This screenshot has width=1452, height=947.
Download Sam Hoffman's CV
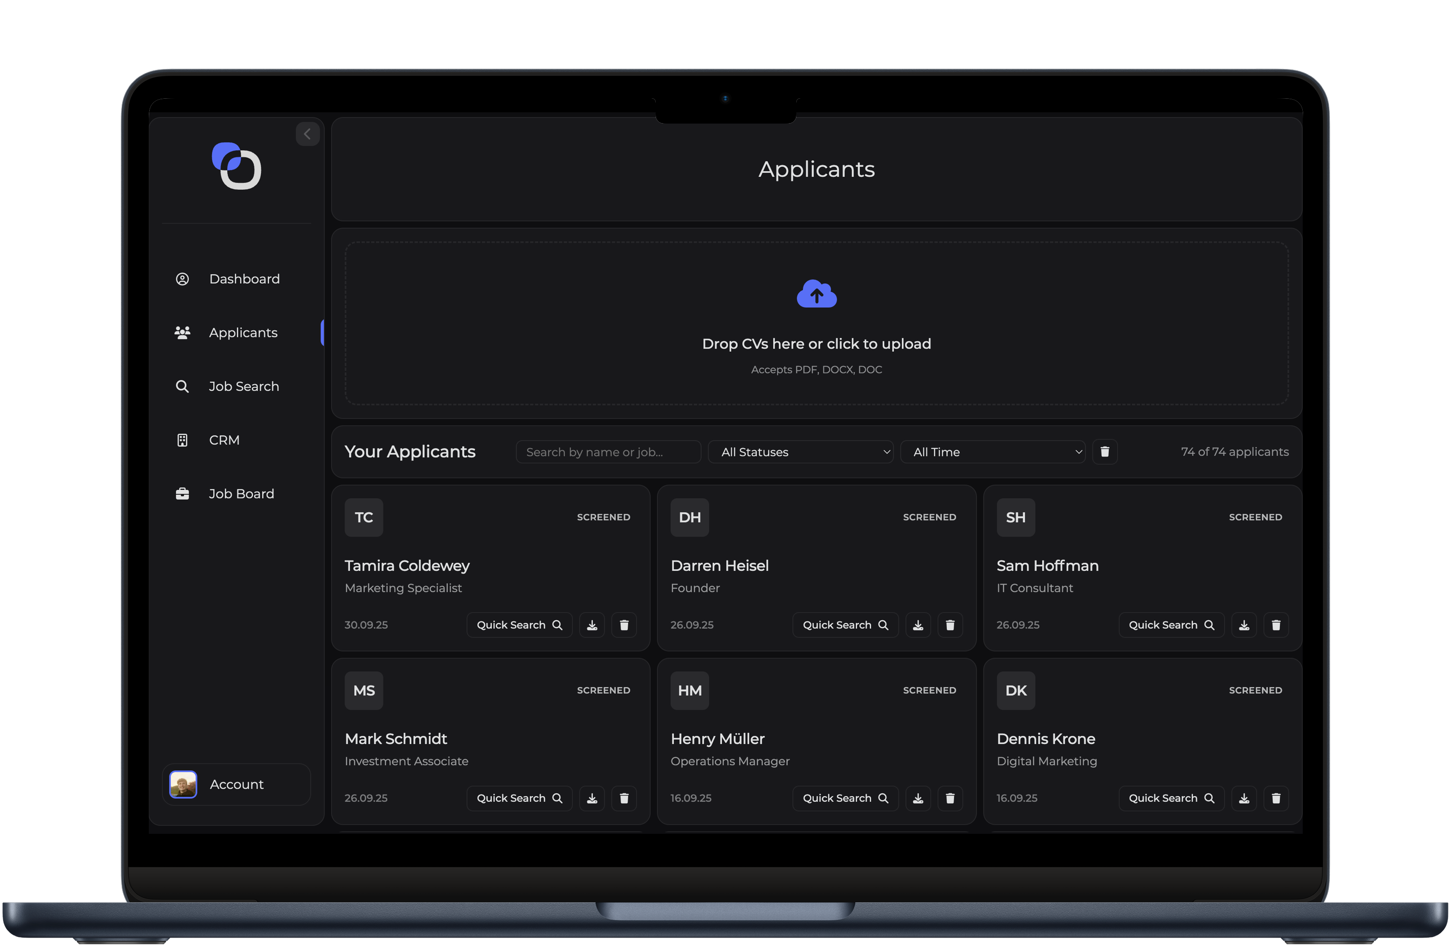[1244, 624]
